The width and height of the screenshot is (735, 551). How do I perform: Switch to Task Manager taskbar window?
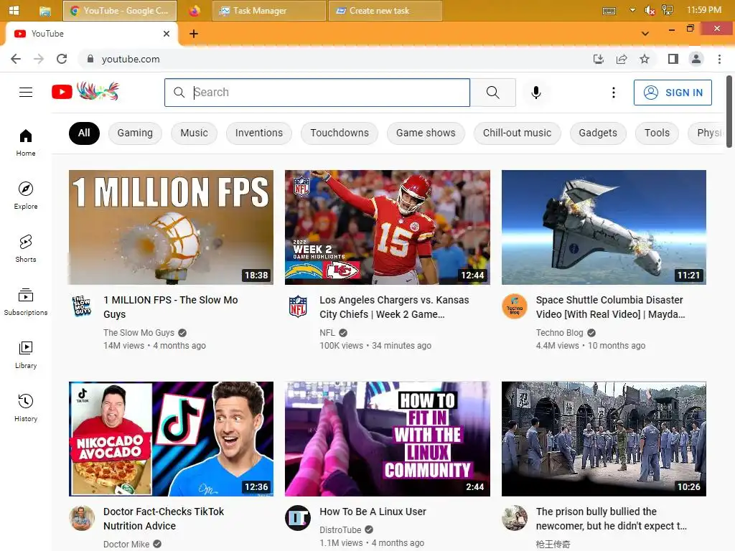(269, 10)
